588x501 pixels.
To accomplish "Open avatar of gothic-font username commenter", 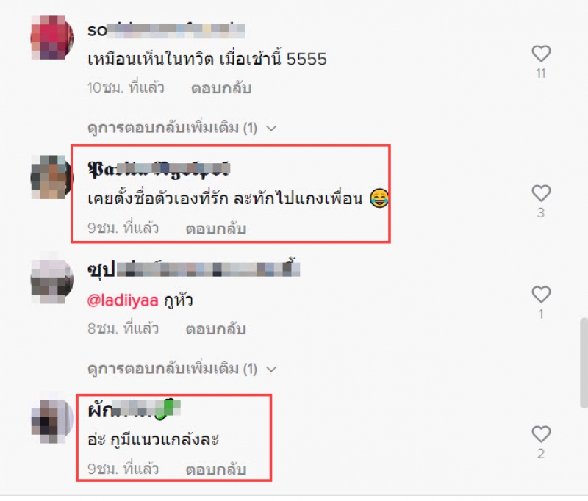I will [52, 177].
